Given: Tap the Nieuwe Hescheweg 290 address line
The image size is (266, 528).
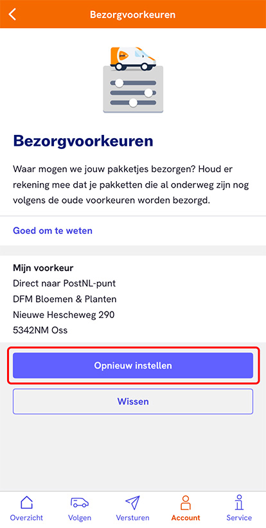Looking at the screenshot, I should click(64, 315).
